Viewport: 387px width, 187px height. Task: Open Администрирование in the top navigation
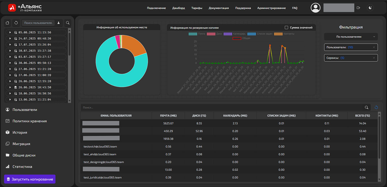(x=271, y=8)
